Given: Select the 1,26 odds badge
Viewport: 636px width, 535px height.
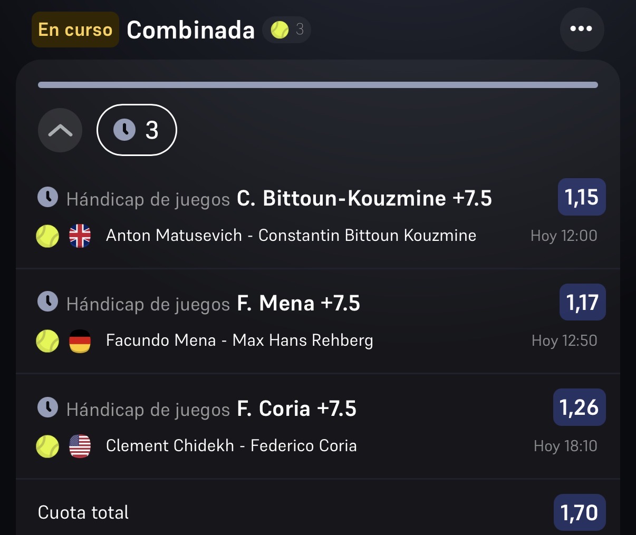Looking at the screenshot, I should click(580, 407).
